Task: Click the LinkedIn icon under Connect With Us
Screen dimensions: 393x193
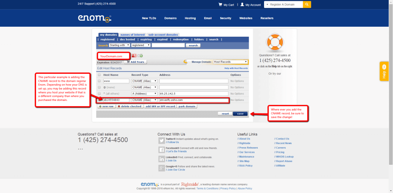Action: click(162, 159)
